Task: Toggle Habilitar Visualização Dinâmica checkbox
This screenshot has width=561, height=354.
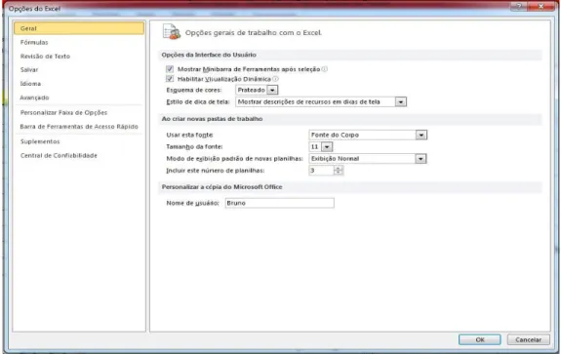Action: point(170,79)
